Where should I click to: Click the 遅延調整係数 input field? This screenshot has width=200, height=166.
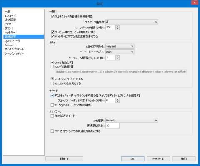(112, 126)
